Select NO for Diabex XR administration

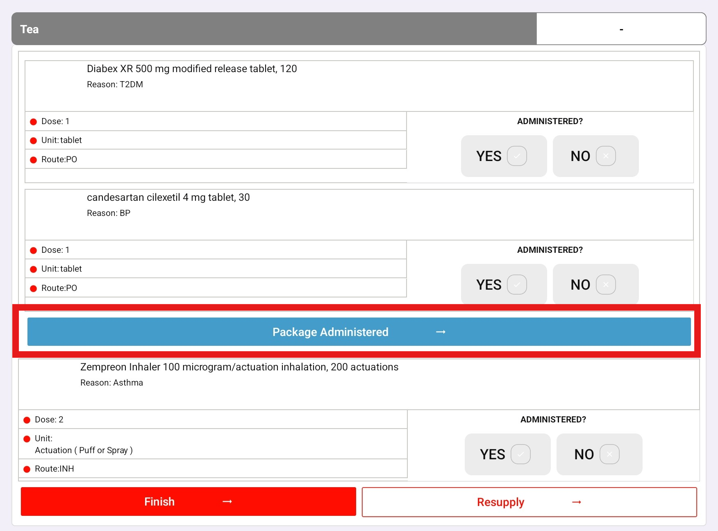[595, 156]
